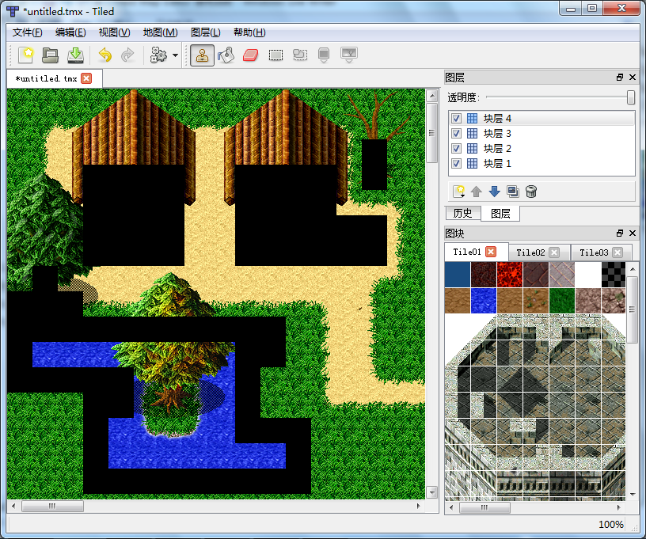The width and height of the screenshot is (646, 539).
Task: Open the 编辑(E) menu
Action: [70, 32]
